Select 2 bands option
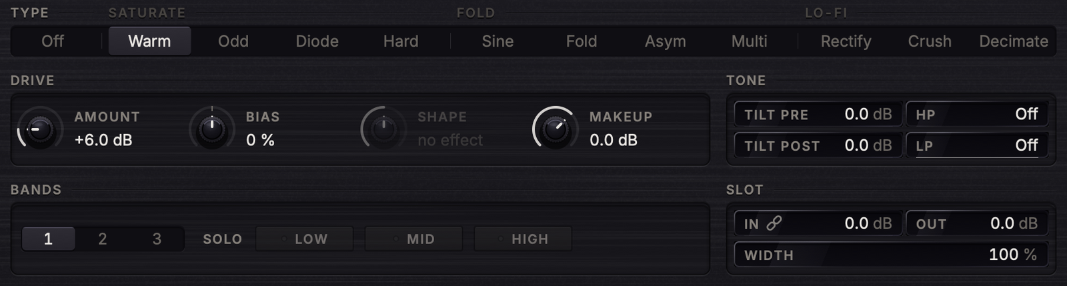The image size is (1067, 286). (103, 239)
